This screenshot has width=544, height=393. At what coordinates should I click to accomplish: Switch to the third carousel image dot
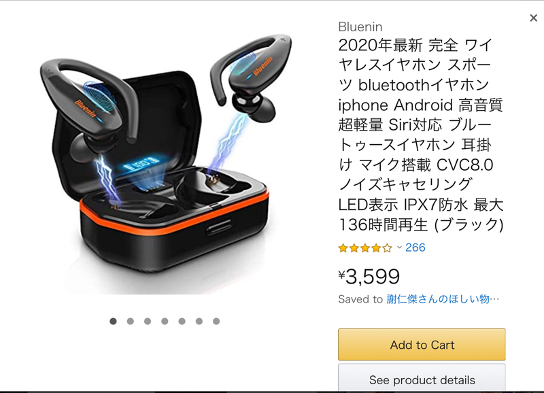148,321
